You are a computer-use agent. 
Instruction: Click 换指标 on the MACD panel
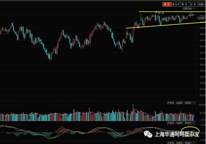(188, 123)
